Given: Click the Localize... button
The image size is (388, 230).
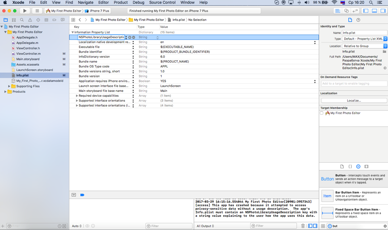Looking at the screenshot, I should pos(354,101).
